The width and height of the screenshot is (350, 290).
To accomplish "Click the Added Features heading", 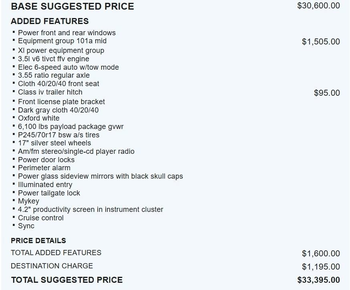I will pyautogui.click(x=50, y=21).
